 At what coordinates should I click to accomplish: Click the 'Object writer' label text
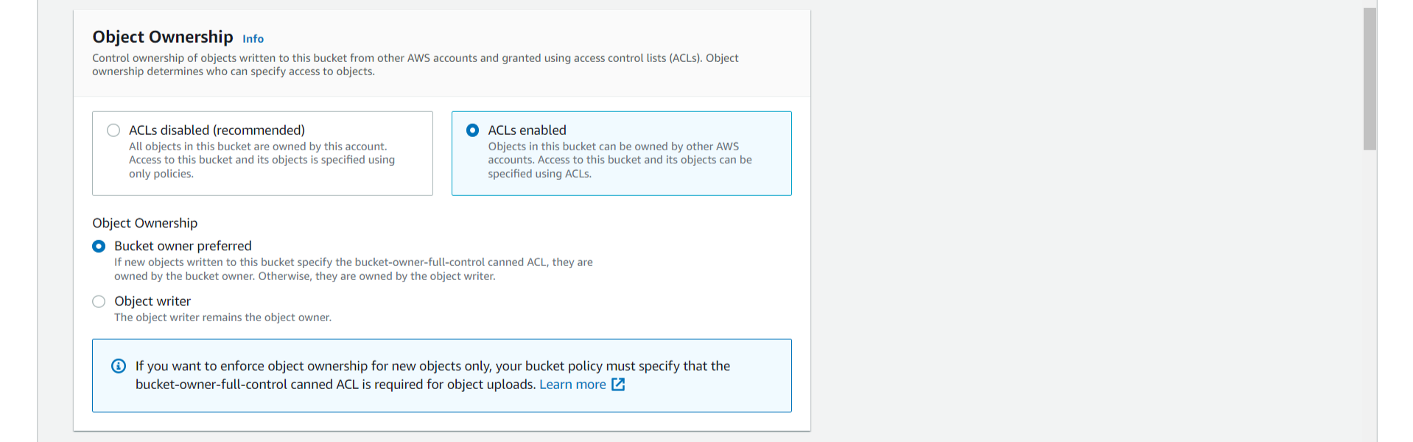[x=152, y=301]
